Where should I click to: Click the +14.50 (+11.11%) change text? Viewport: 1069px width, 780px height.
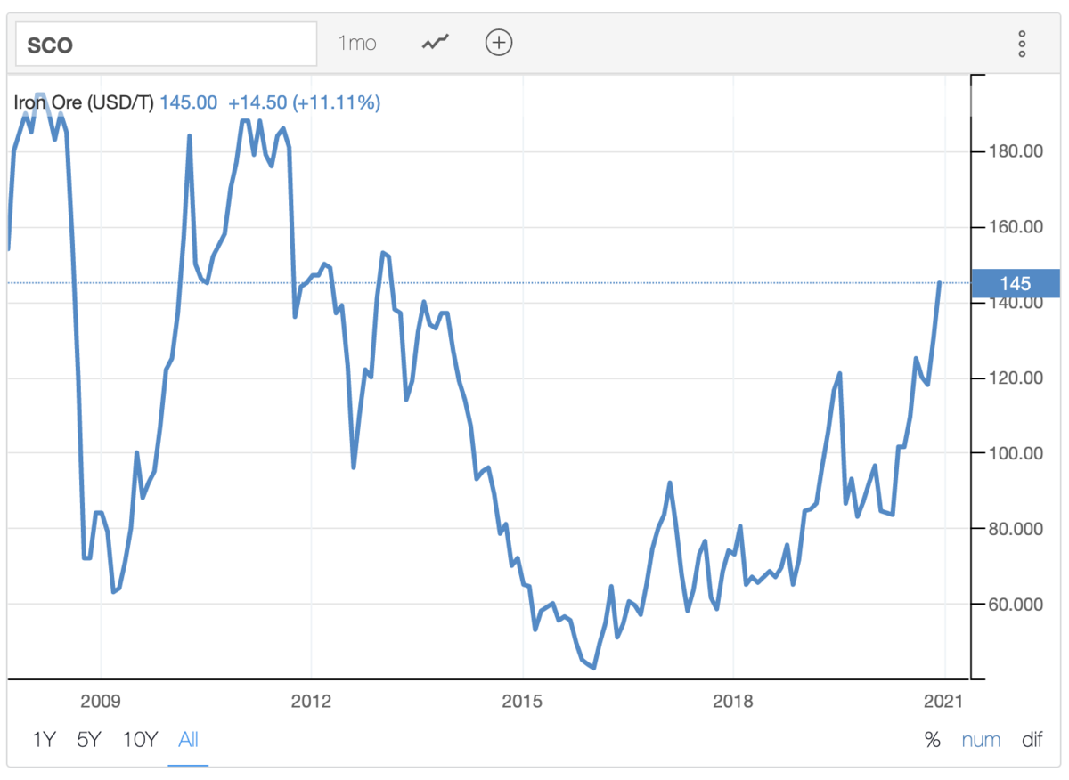point(305,102)
